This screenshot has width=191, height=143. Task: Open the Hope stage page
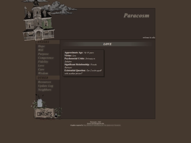(x=41, y=46)
